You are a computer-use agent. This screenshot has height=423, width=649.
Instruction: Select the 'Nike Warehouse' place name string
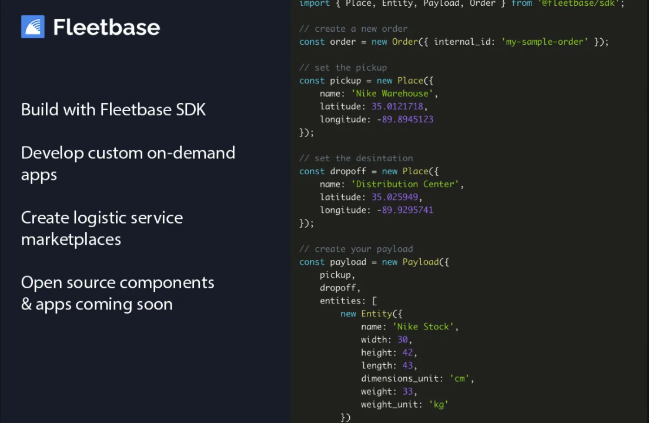(x=392, y=93)
